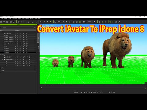The height and width of the screenshot is (110, 147).
Task: Click the playbar timeline track
Action: pyautogui.click(x=93, y=88)
